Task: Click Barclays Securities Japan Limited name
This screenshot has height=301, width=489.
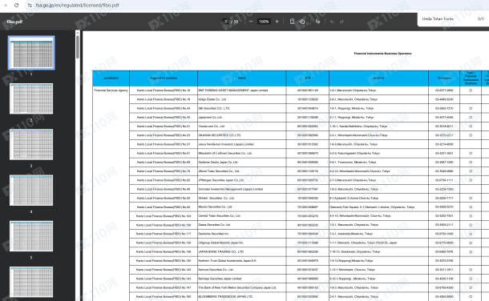Action: pos(220,279)
